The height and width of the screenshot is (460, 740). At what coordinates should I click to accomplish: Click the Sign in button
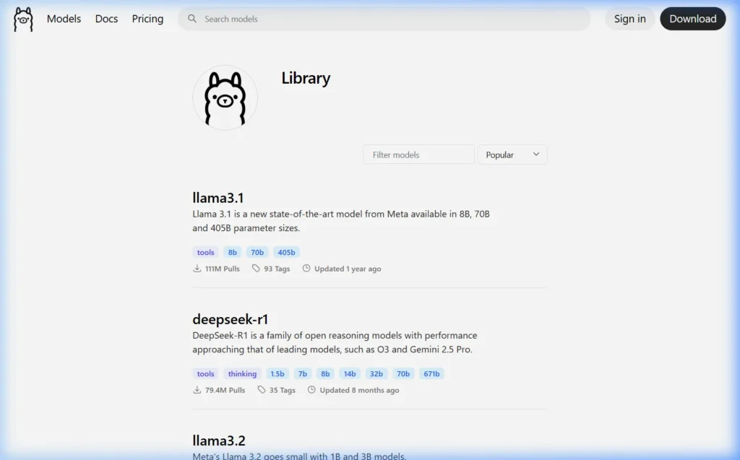click(x=629, y=19)
